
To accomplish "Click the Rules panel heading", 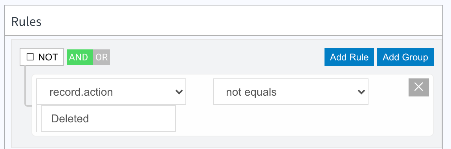I will point(26,22).
